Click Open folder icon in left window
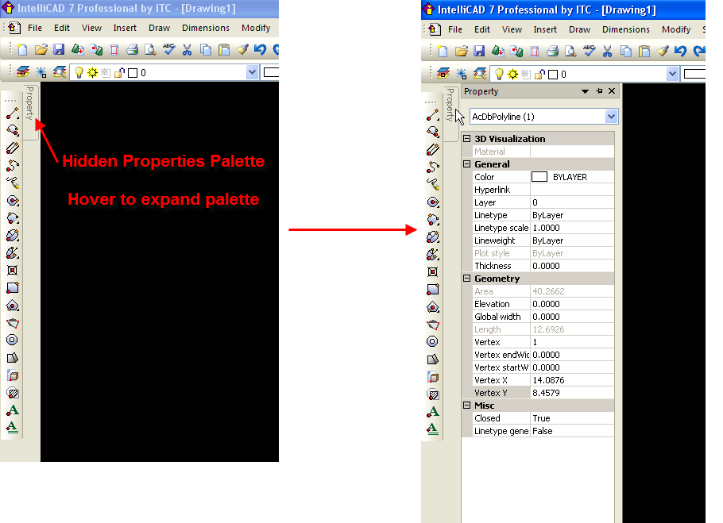The image size is (723, 523). click(x=41, y=49)
